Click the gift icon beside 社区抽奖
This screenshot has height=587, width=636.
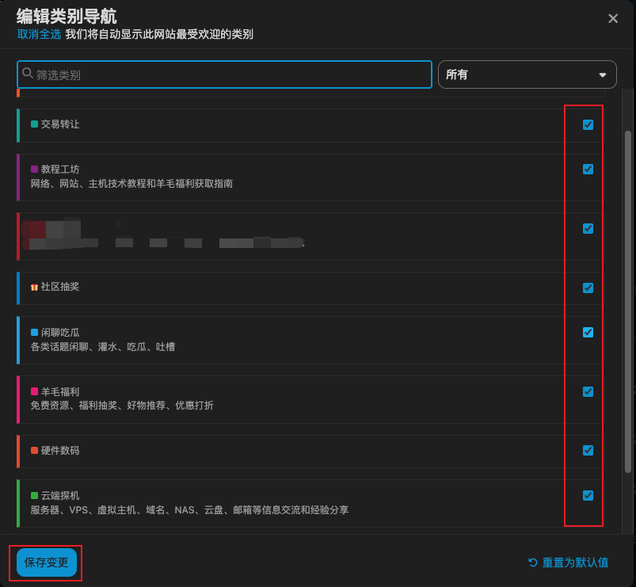pos(35,287)
